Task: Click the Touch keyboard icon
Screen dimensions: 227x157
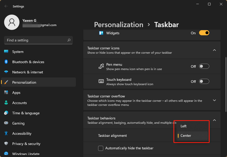Action: tap(101, 81)
